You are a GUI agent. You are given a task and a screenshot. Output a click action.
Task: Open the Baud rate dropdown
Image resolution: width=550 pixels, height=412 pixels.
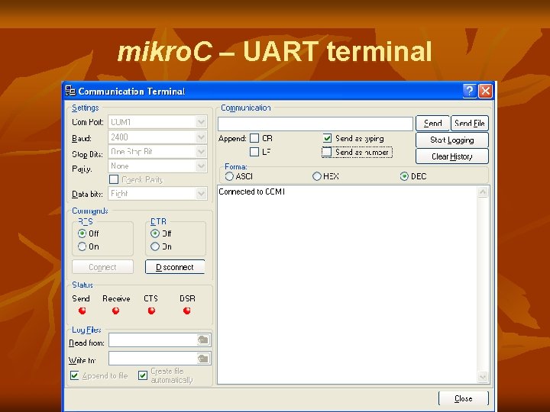point(201,137)
